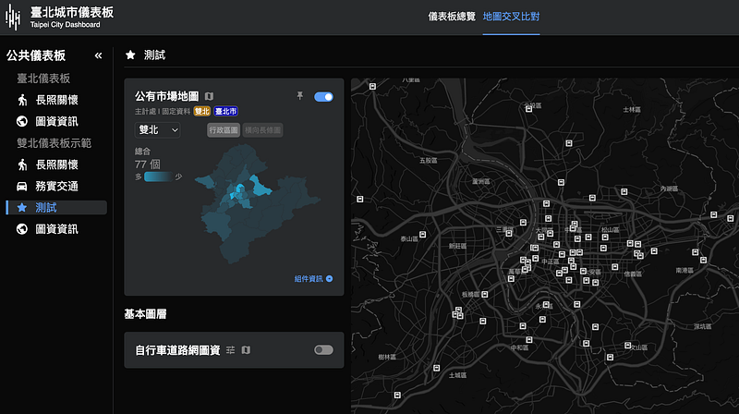The width and height of the screenshot is (739, 414).
Task: Open 組件資訊 link
Action: coord(313,279)
